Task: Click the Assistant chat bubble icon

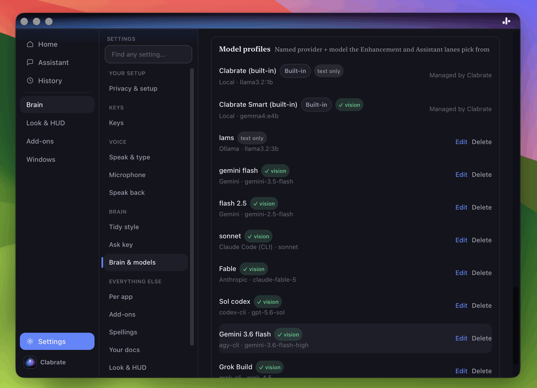Action: [x=30, y=63]
